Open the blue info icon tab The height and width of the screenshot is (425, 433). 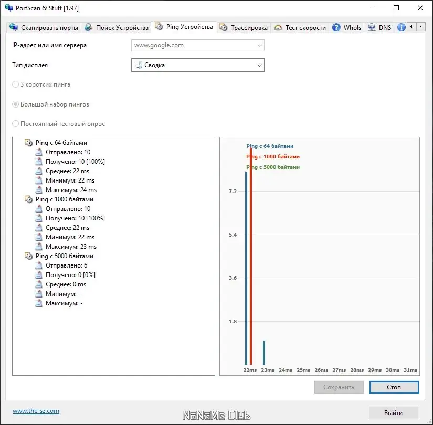tap(401, 27)
